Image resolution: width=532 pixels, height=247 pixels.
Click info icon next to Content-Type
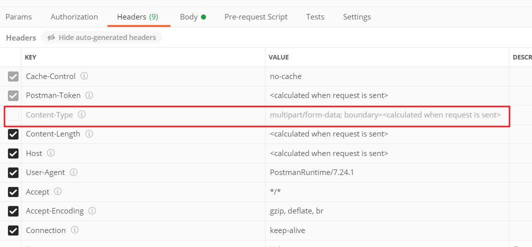coord(82,114)
